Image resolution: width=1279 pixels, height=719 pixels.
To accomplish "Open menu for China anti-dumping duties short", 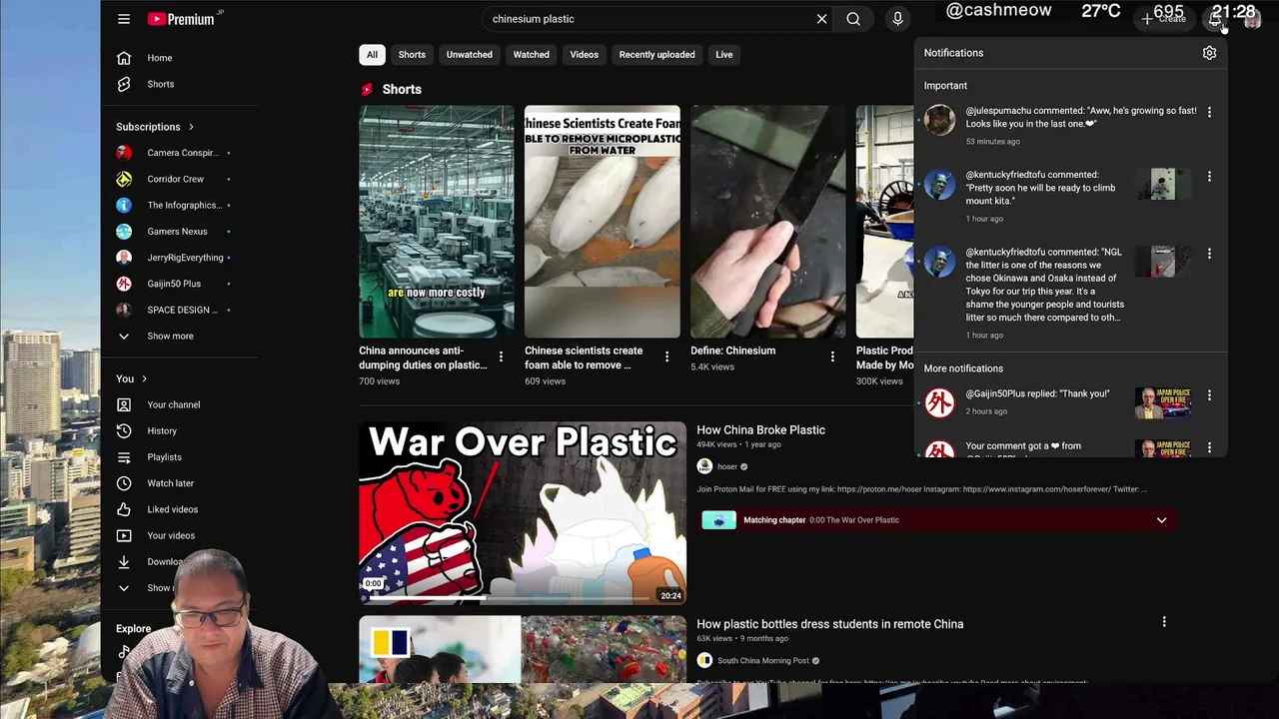I will pyautogui.click(x=501, y=357).
